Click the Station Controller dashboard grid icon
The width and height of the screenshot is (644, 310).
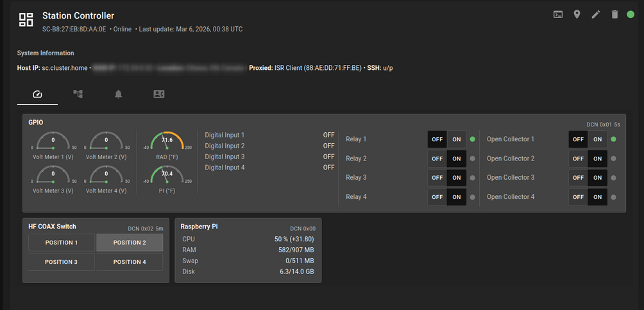click(x=26, y=20)
